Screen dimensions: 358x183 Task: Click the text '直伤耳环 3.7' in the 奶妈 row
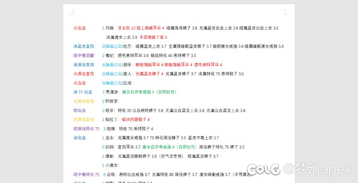[x=129, y=147]
